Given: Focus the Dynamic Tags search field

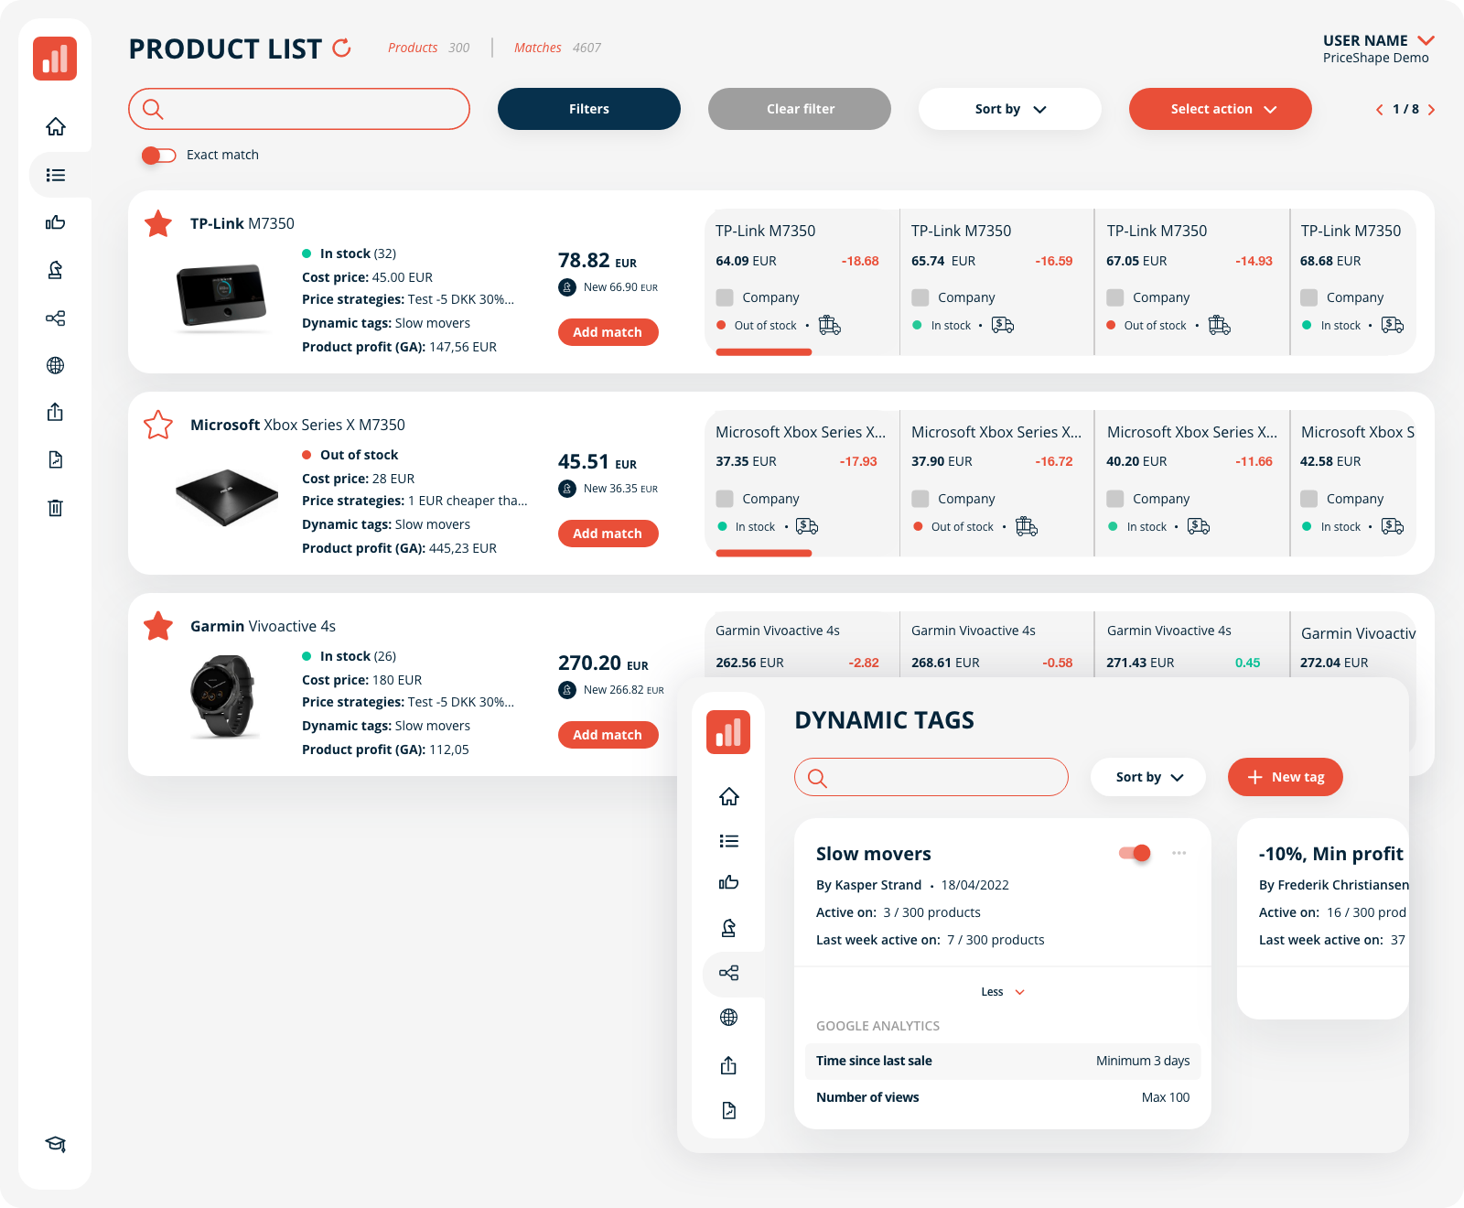Looking at the screenshot, I should pos(931,777).
